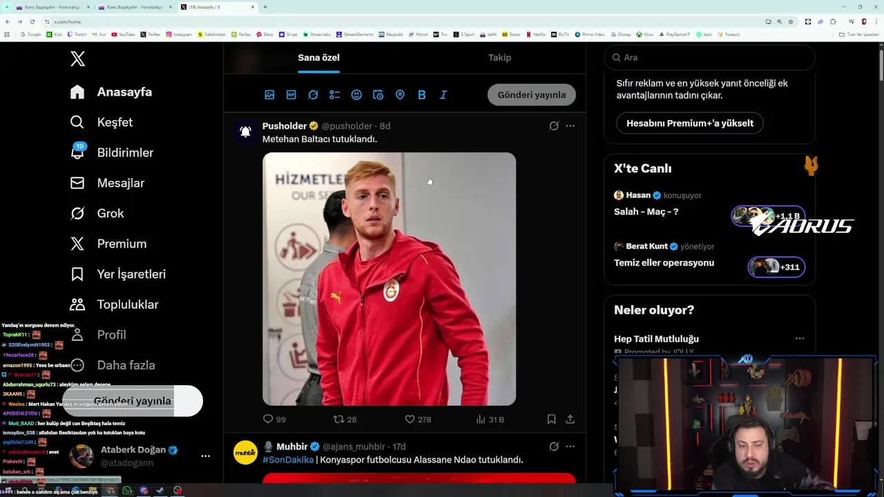Open the Hep Tatil Mutluluğu trend
The height and width of the screenshot is (497, 884).
(x=656, y=339)
